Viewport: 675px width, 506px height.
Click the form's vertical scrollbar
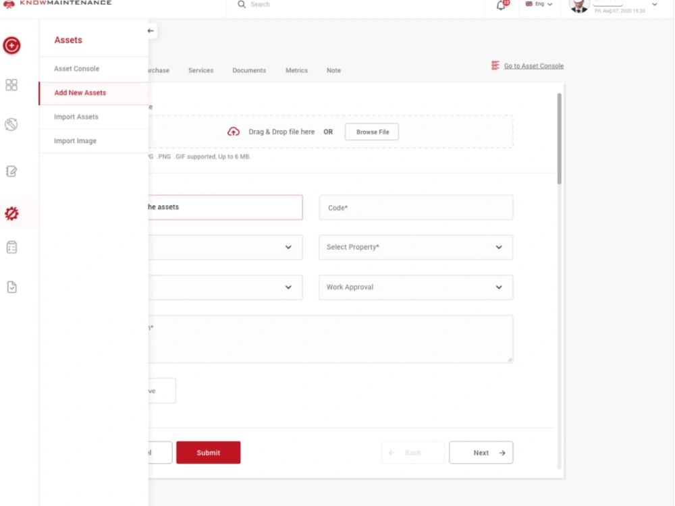click(x=559, y=138)
